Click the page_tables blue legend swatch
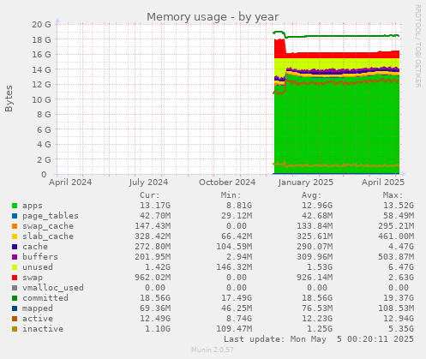This screenshot has height=359, width=426. pyautogui.click(x=15, y=216)
